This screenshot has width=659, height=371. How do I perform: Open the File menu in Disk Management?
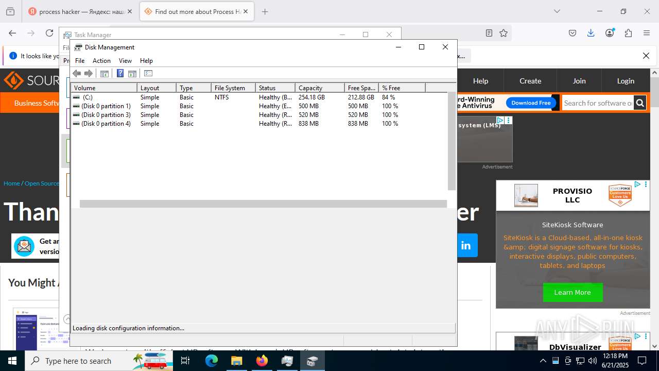80,61
